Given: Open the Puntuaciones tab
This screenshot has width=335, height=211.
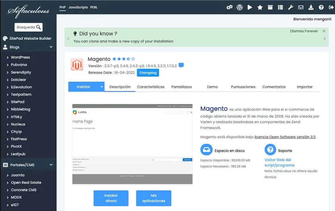Looking at the screenshot, I should (x=243, y=87).
